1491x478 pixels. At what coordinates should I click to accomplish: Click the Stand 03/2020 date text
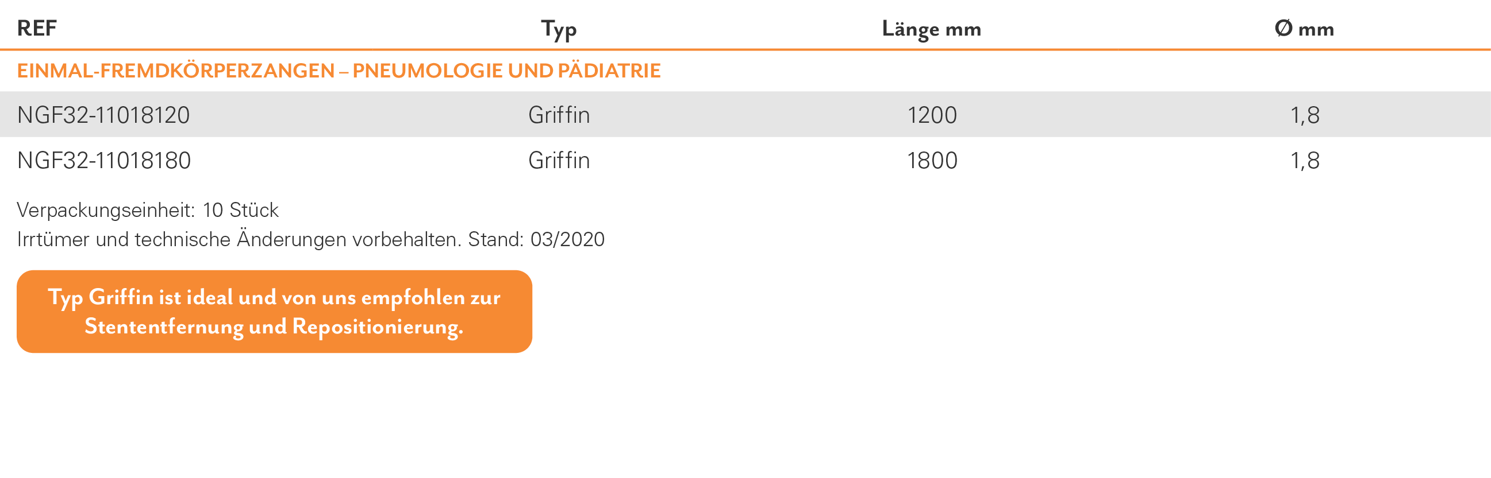click(x=536, y=239)
